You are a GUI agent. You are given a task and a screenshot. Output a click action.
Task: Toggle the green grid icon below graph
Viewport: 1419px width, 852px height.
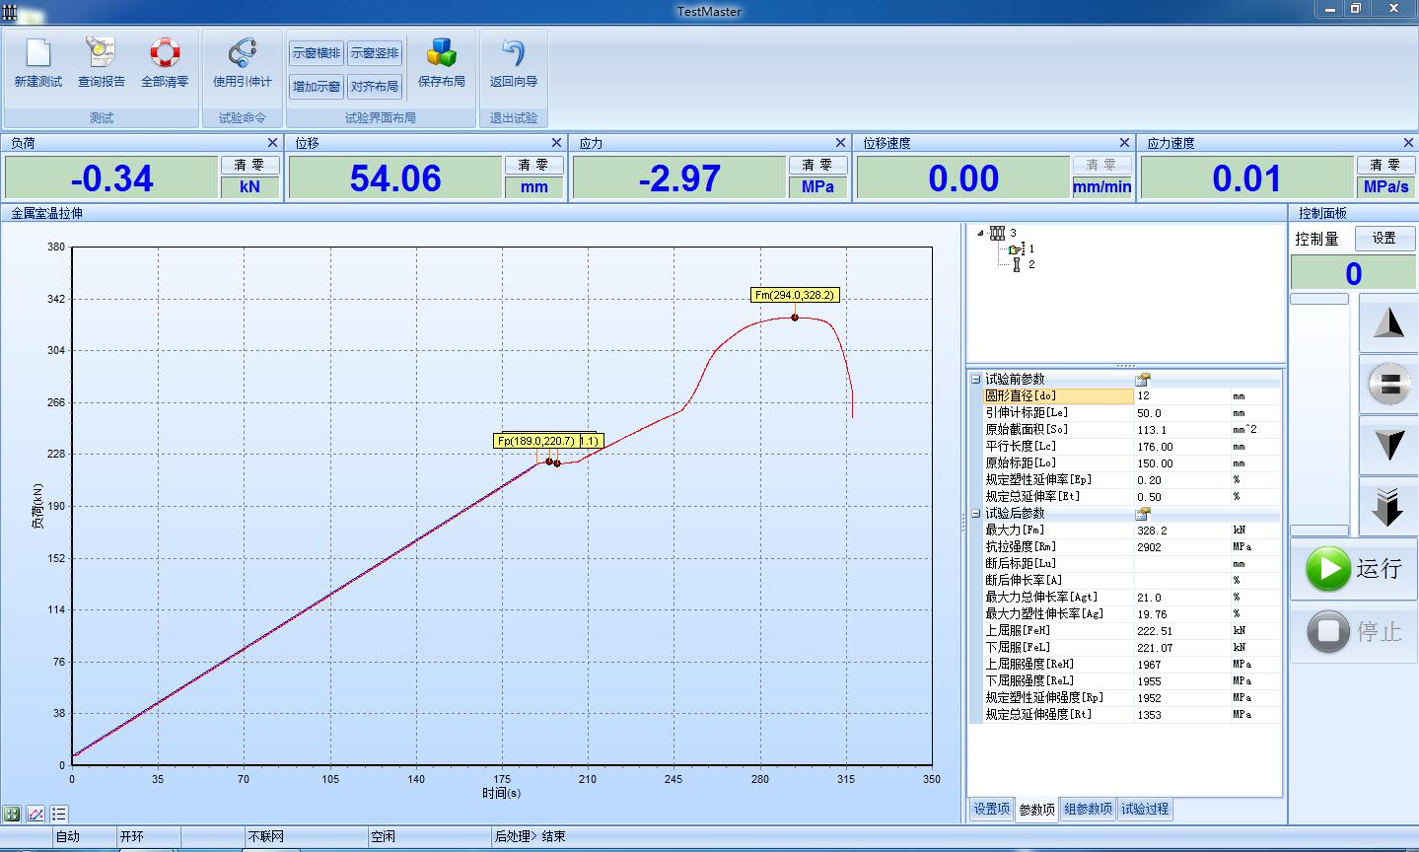12,814
